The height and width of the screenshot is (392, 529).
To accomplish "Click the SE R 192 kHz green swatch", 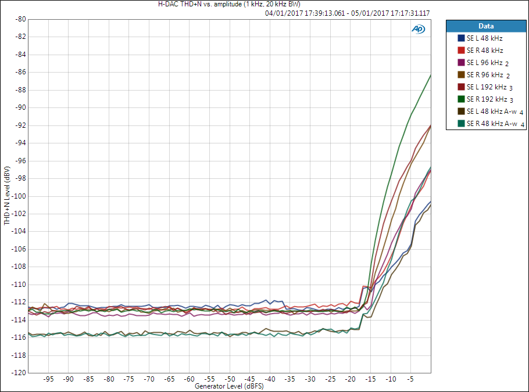I will 461,99.
